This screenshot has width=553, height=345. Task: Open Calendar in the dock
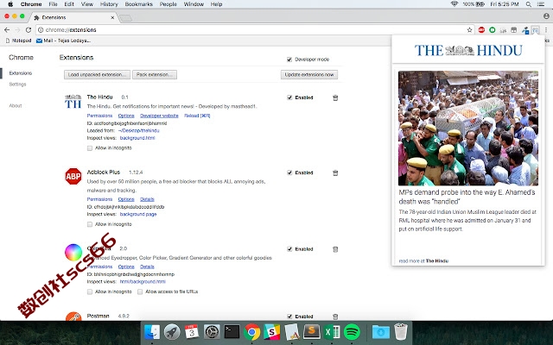pyautogui.click(x=192, y=331)
